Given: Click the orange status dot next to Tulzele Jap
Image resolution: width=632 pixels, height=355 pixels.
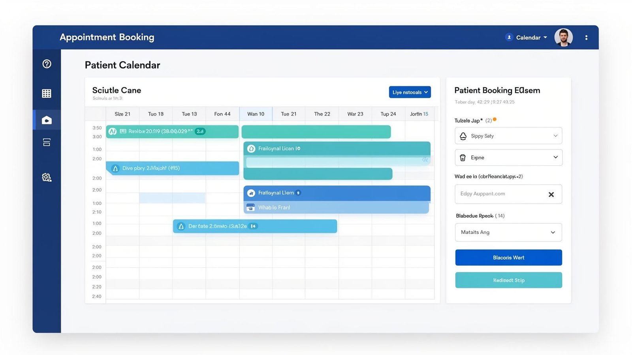Looking at the screenshot, I should click(495, 119).
